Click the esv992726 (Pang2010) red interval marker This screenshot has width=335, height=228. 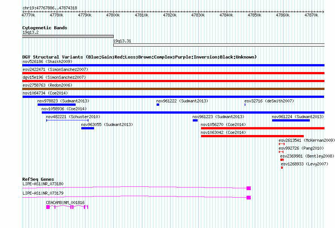(x=281, y=152)
